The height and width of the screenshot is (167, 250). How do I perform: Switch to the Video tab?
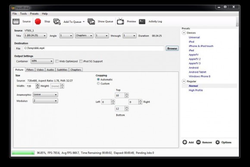(40, 70)
